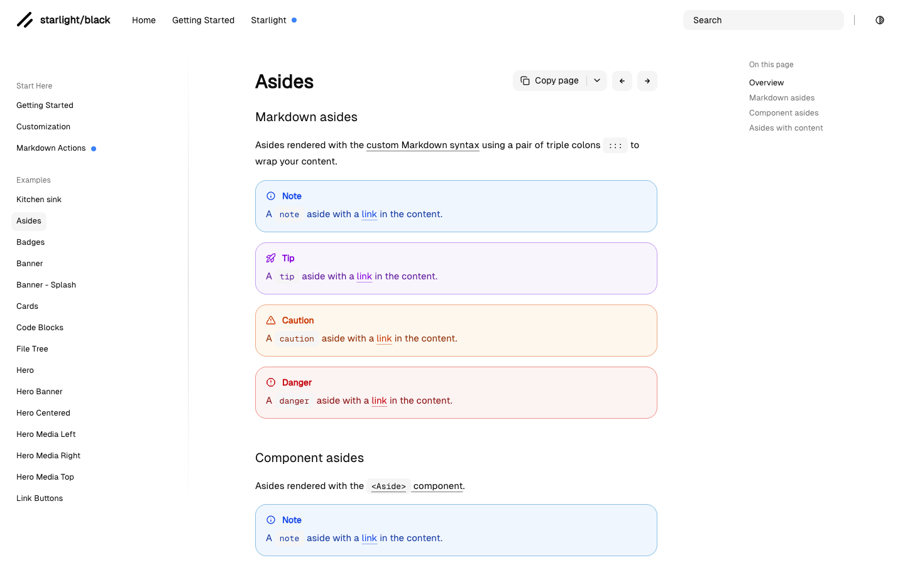Open the Hero page in the sidebar

click(25, 370)
